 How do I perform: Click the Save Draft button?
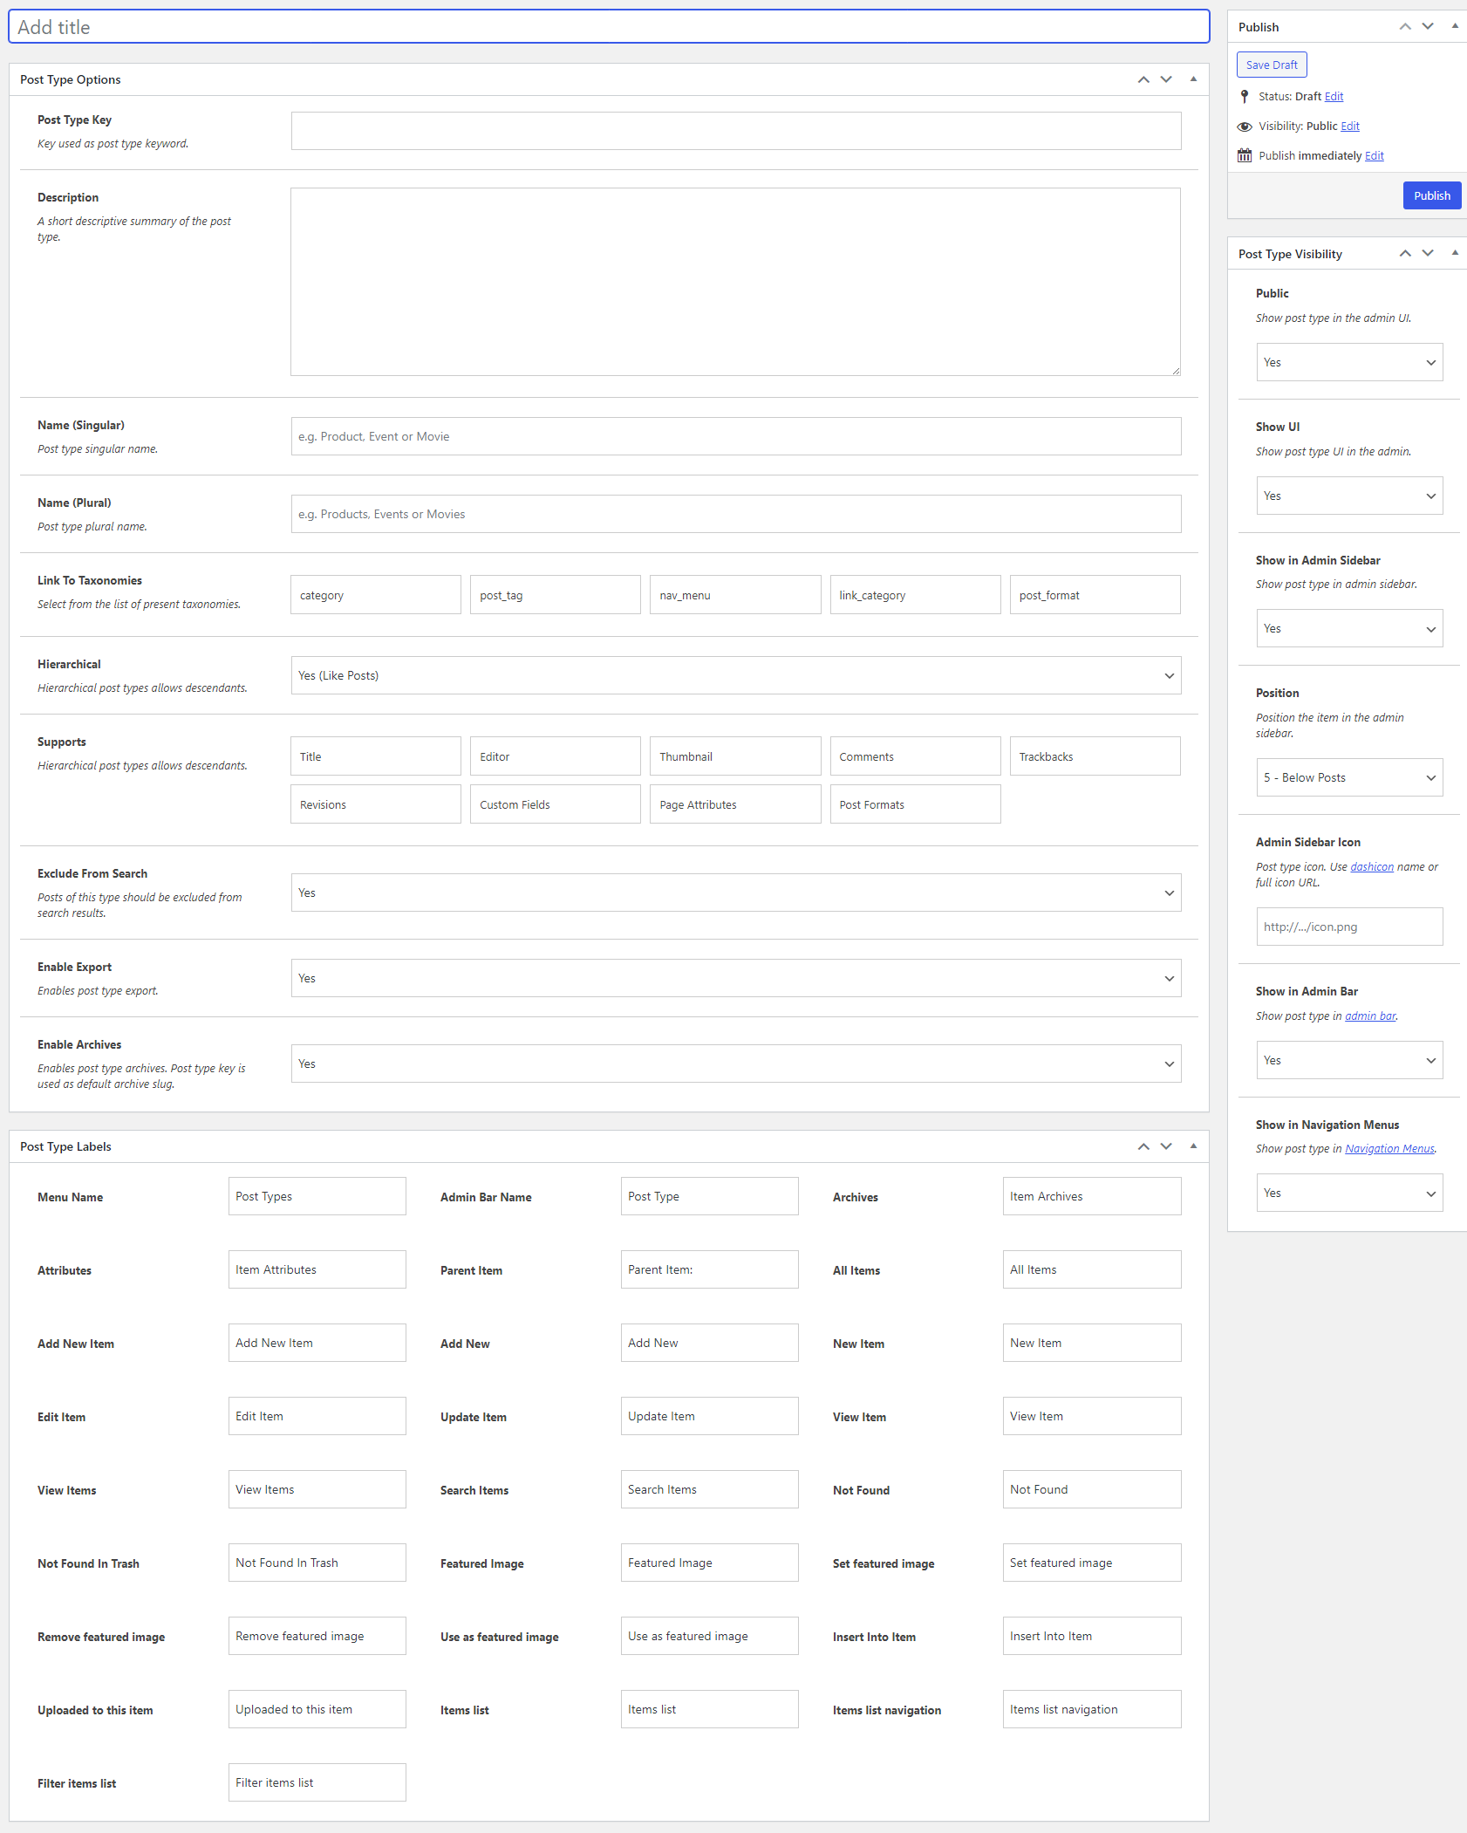tap(1272, 65)
